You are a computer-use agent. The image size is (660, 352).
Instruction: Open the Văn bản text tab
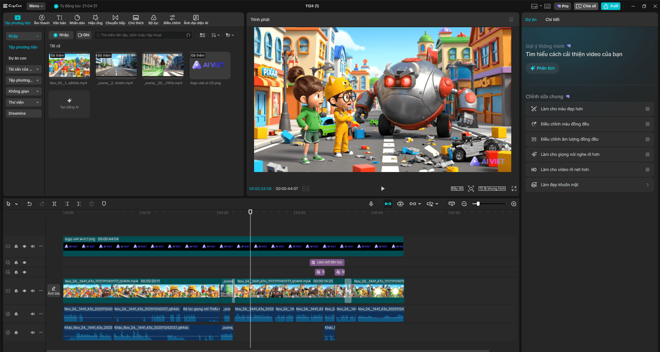tap(60, 20)
